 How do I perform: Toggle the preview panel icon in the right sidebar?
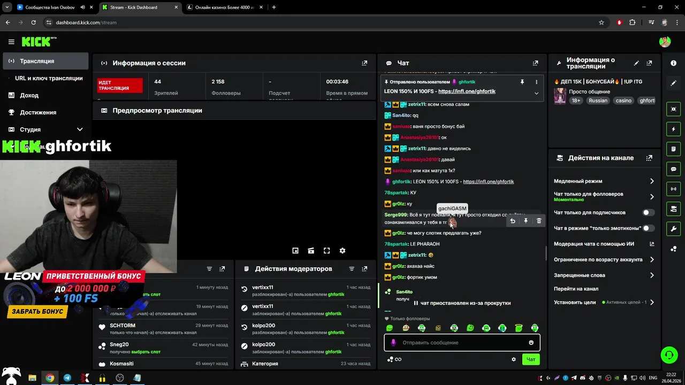coord(673,109)
